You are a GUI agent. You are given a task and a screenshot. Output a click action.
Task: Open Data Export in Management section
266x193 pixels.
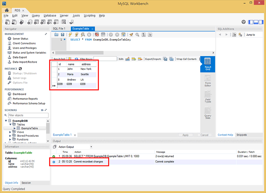[19, 57]
